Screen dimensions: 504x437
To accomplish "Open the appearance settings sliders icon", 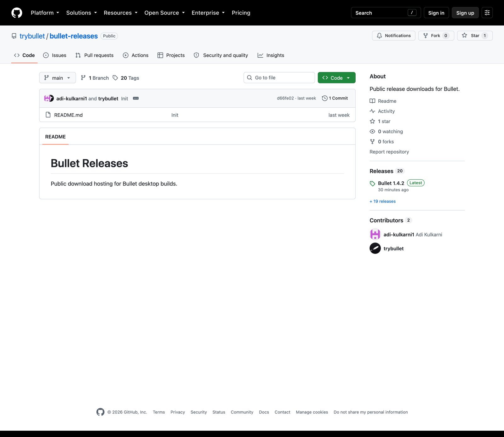I will tap(487, 13).
